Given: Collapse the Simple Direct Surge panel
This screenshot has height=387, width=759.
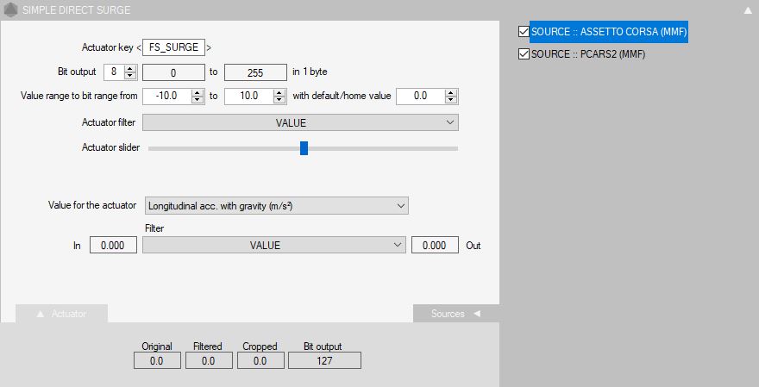Looking at the screenshot, I should (747, 10).
